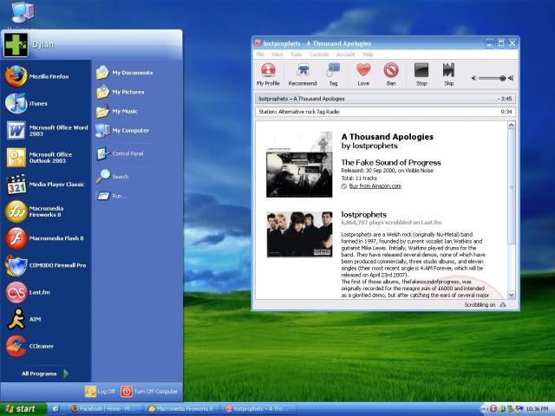Screen dimensions: 555x416
Task: Open My Documents folder
Action: (125, 73)
